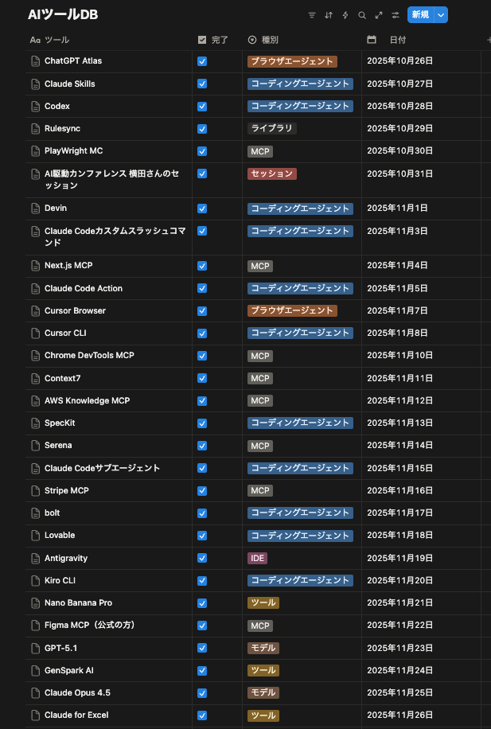Open view settings via the sliders icon
Image resolution: width=491 pixels, height=729 pixels.
point(394,15)
